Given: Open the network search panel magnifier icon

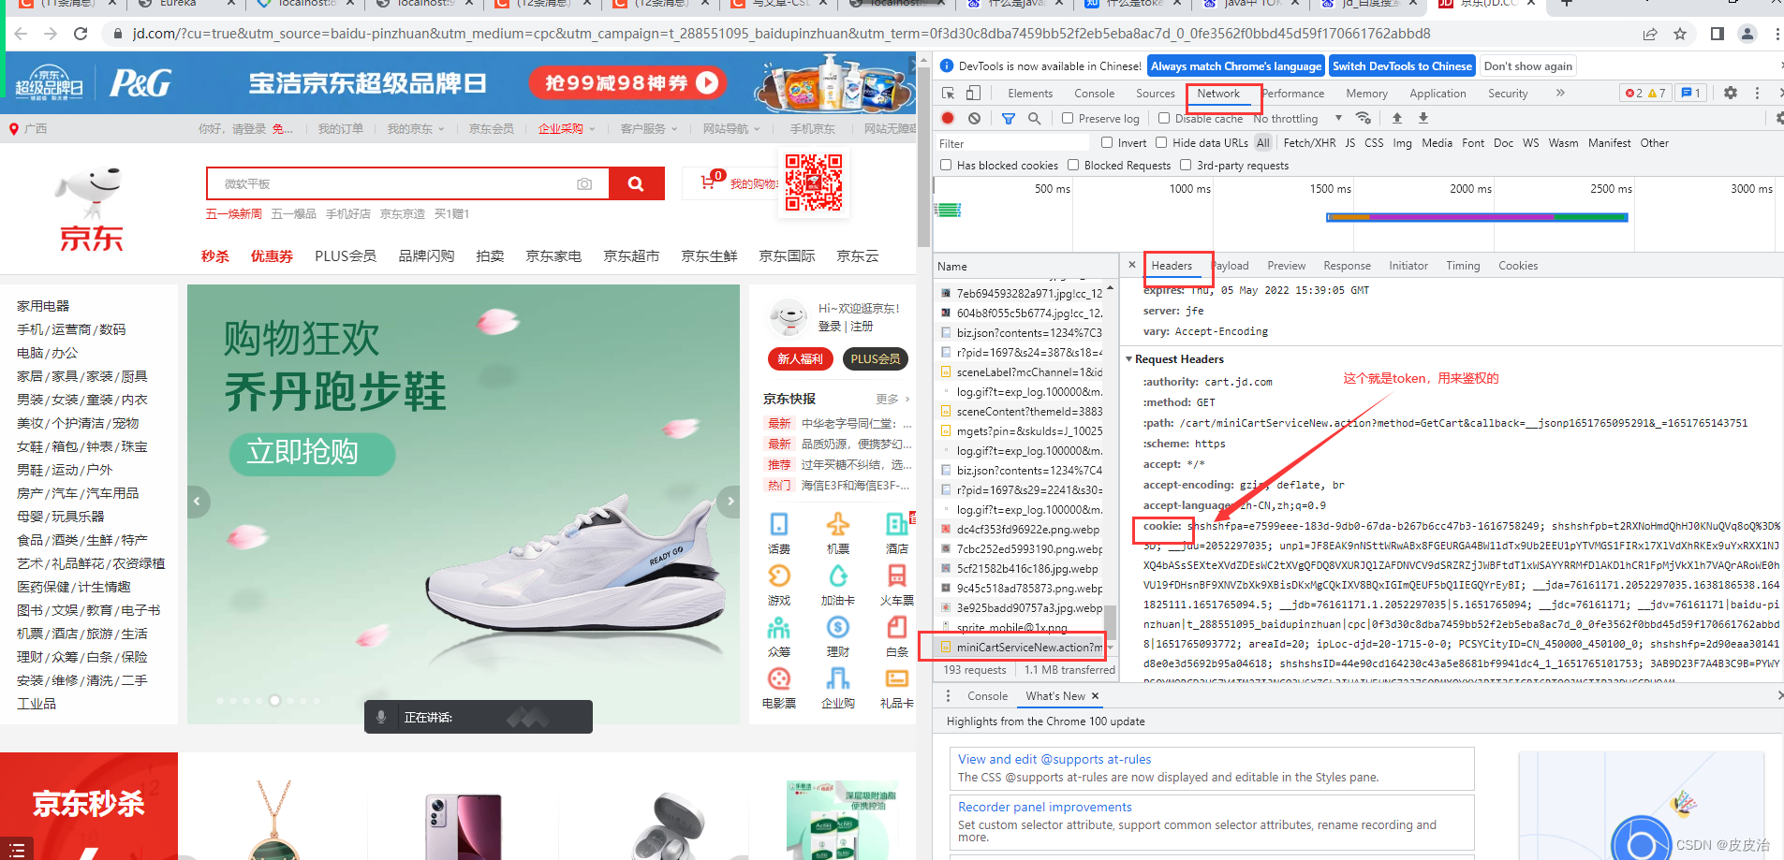Looking at the screenshot, I should click(1034, 118).
